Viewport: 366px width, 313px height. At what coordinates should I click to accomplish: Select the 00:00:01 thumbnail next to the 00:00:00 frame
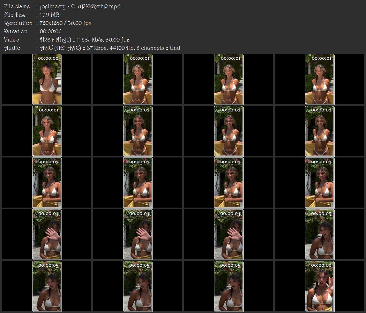click(138, 79)
